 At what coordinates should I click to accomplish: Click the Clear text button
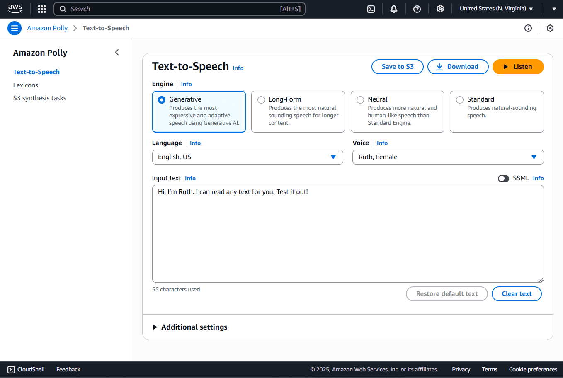pos(517,294)
